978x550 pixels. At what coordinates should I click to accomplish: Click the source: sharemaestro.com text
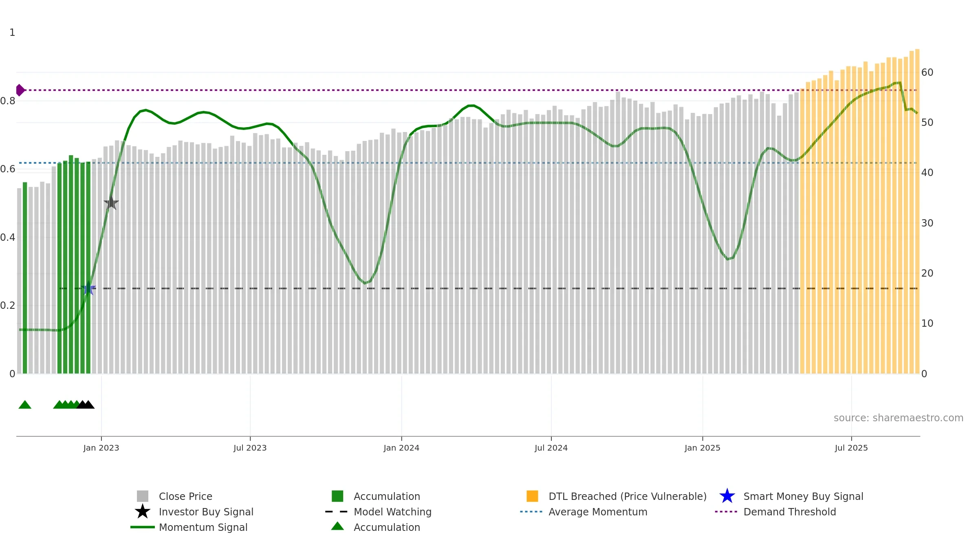click(899, 418)
